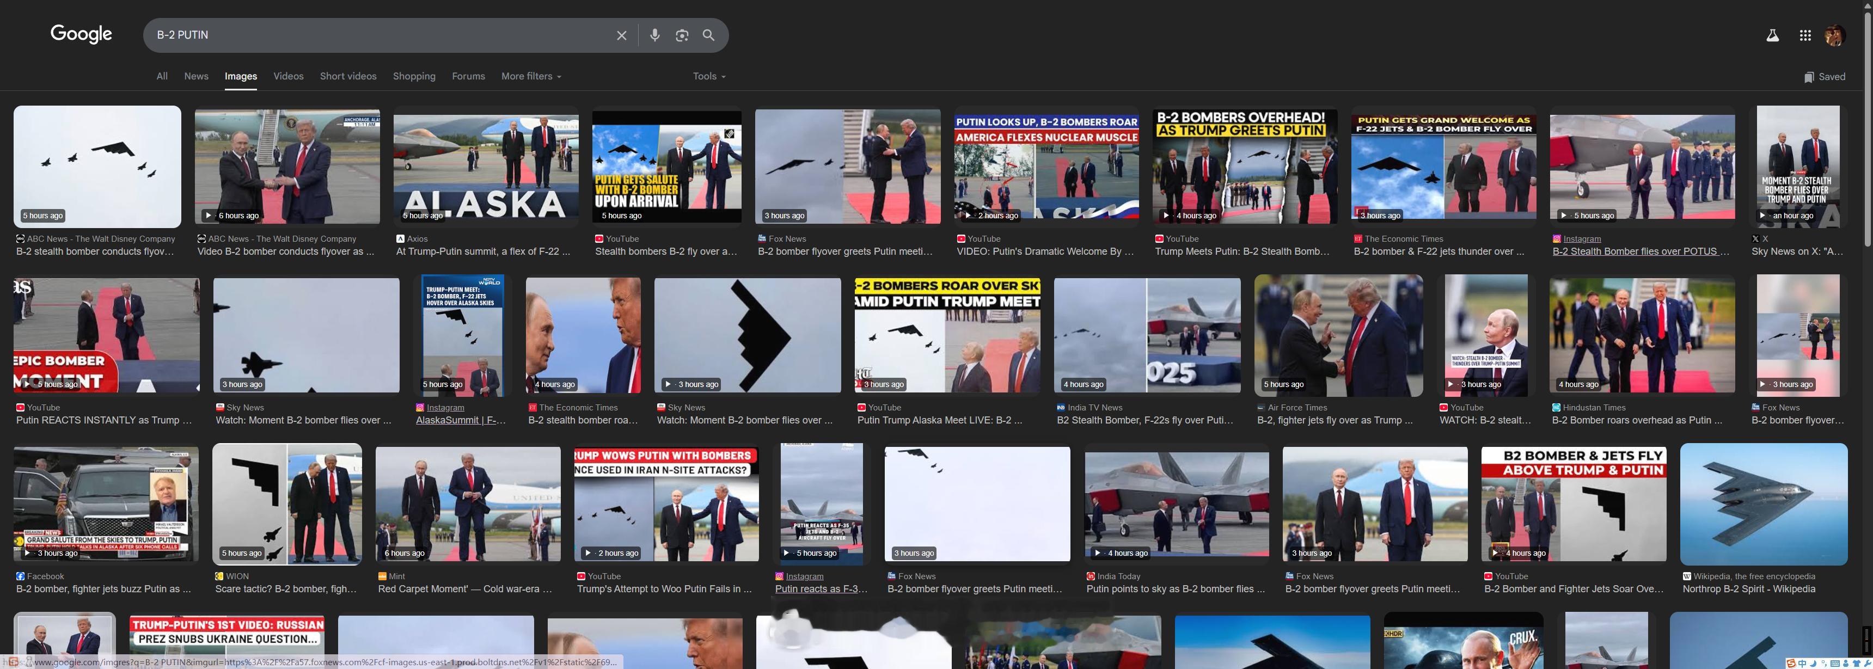
Task: Click the Economic Times favicon on the F-22 jets result
Action: [1357, 238]
